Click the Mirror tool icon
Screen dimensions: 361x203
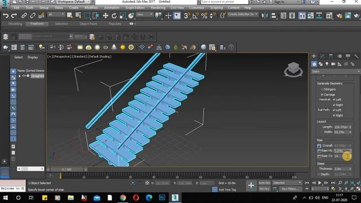(x=265, y=16)
